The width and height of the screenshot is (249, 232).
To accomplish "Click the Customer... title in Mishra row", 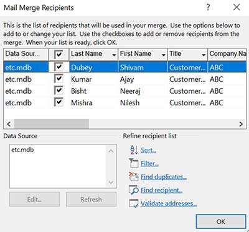I will (187, 103).
